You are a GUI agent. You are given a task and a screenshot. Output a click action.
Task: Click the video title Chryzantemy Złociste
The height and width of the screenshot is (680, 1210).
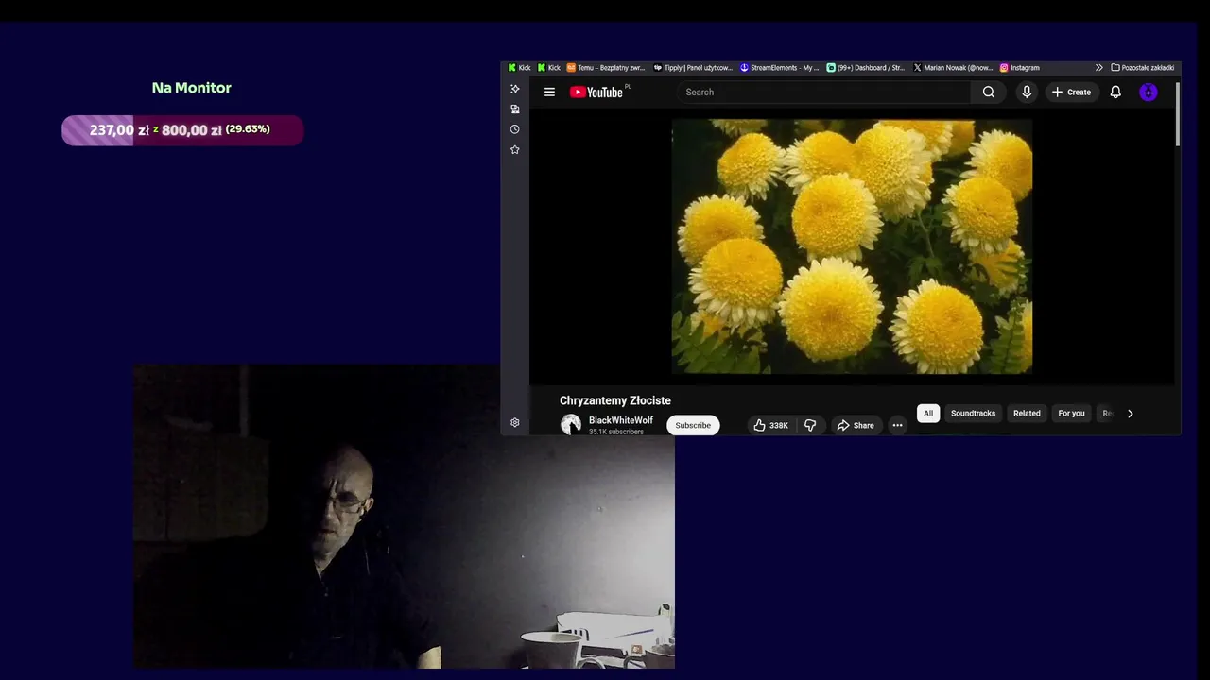(615, 400)
